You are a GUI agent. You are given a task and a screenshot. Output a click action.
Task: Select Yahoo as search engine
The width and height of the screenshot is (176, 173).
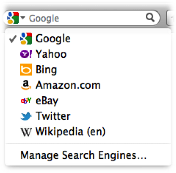[x=88, y=54]
